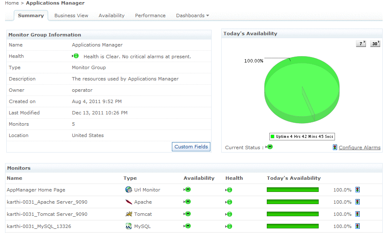Open the Availability tab

click(x=112, y=16)
